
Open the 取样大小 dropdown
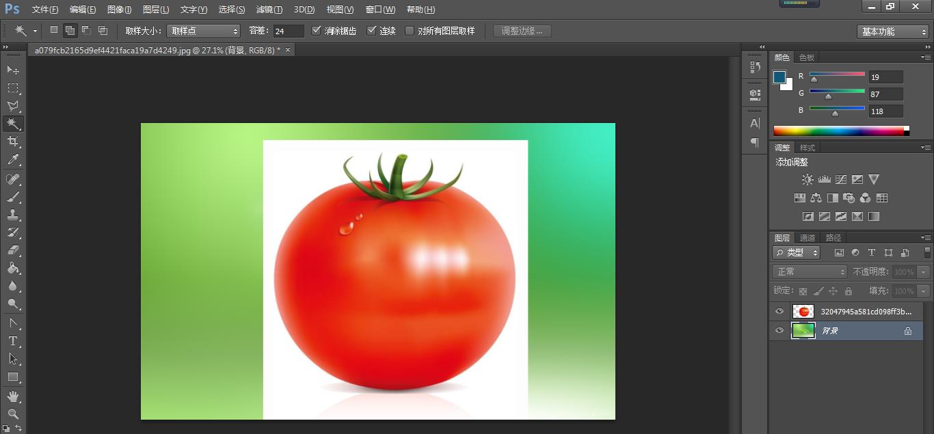(203, 31)
